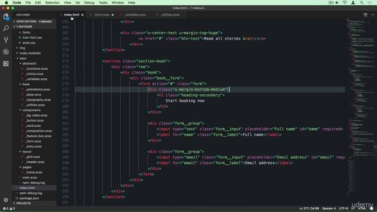Screen dimensions: 377x212
Task: Expand the img folder
Action: [x=22, y=48]
